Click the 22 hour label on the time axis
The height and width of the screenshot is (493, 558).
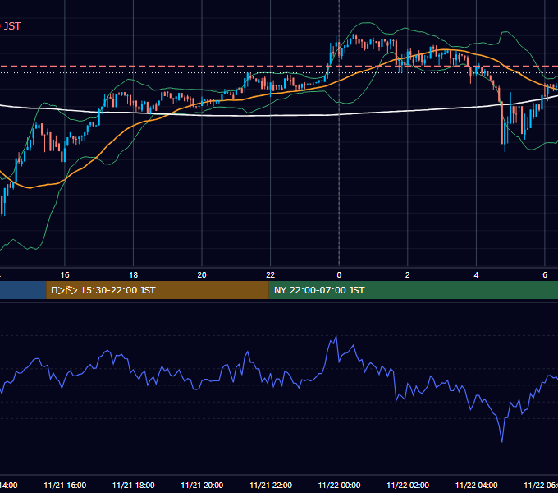pos(271,275)
